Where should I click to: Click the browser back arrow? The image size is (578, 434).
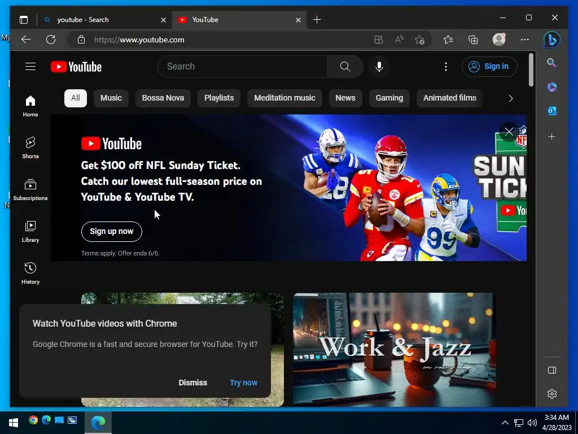point(26,40)
